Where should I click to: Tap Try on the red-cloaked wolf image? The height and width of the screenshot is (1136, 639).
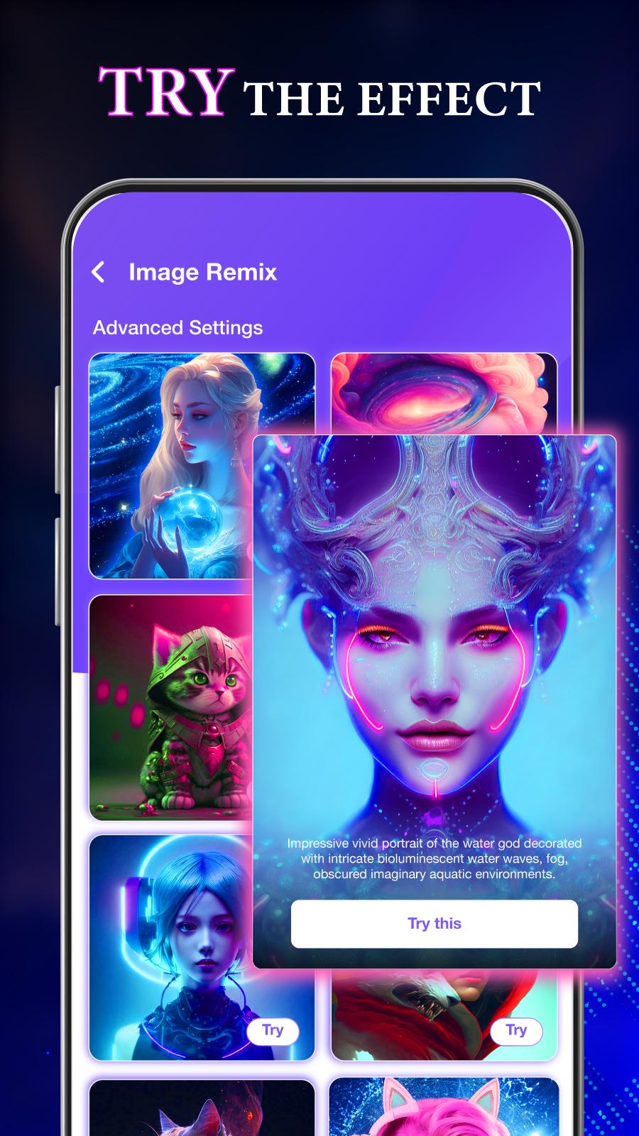[516, 1030]
